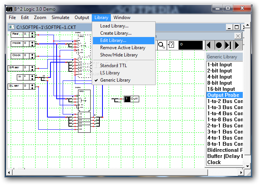The height and width of the screenshot is (185, 260).
Task: Click the round stop simulation button
Action: (219, 45)
